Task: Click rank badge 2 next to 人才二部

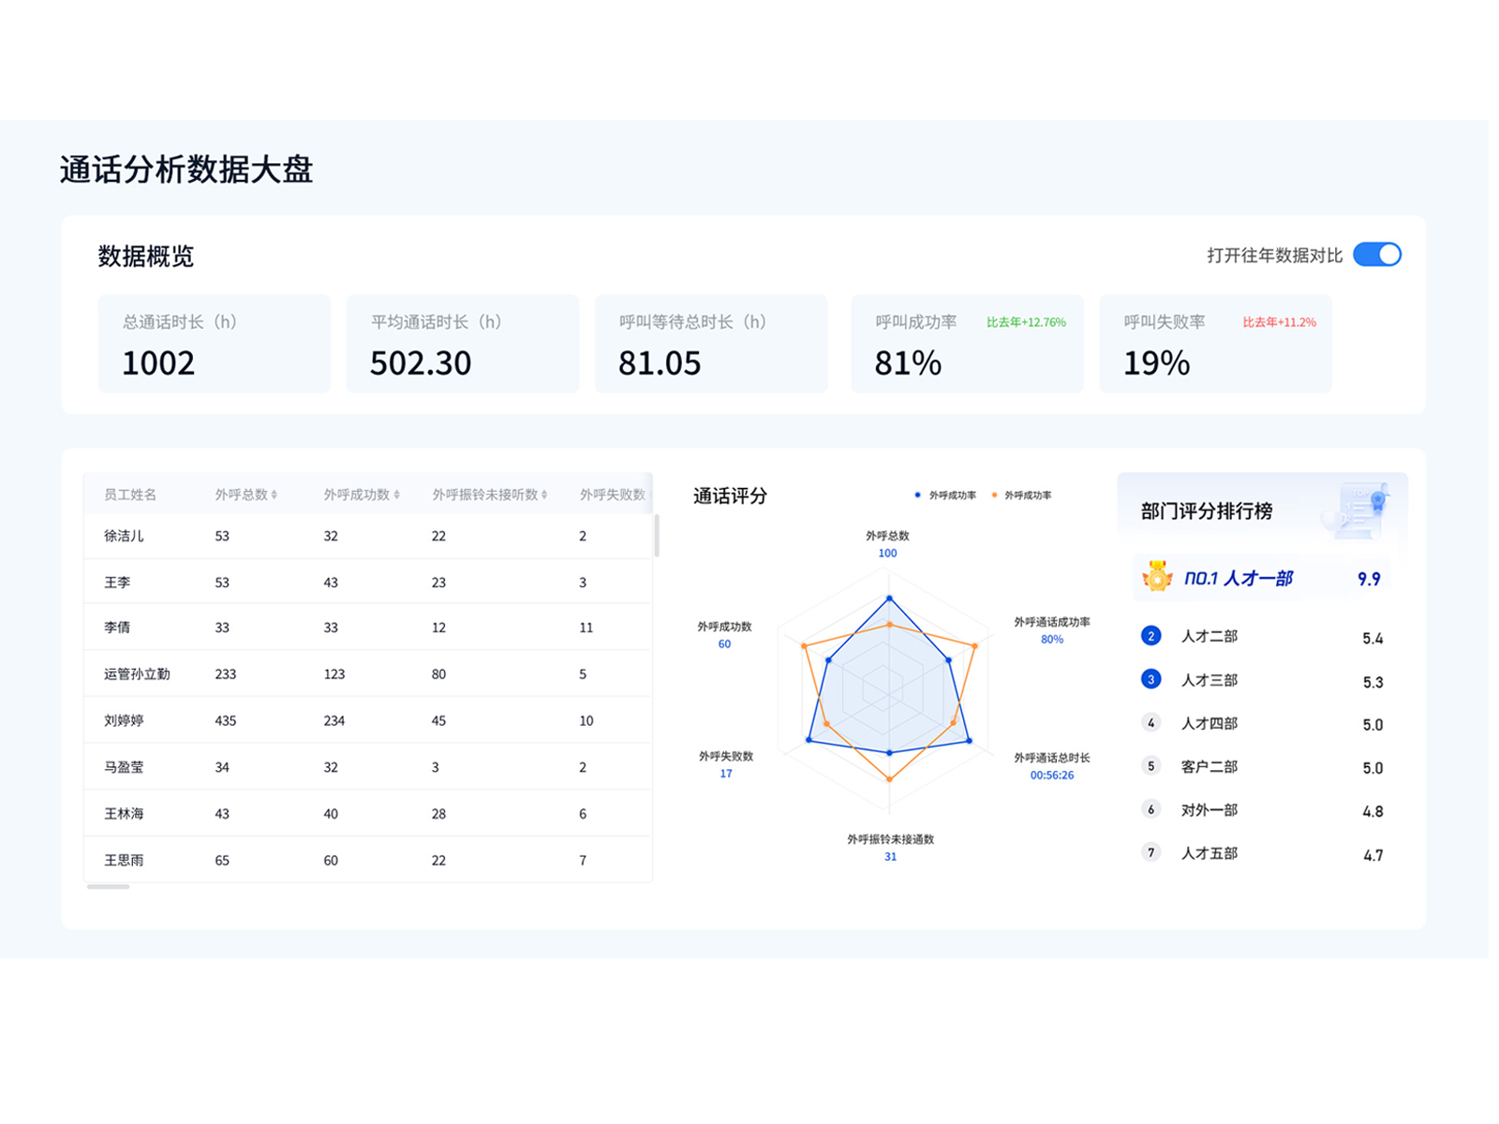Action: [x=1151, y=636]
